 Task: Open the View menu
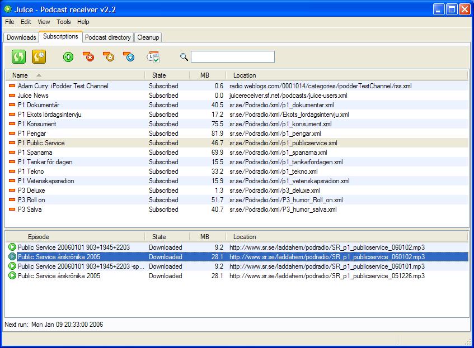44,22
